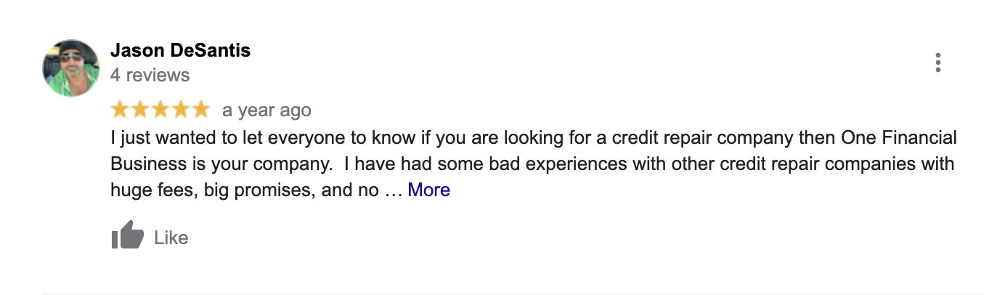Click the ellipsis before the More link
This screenshot has width=997, height=295.
point(392,190)
